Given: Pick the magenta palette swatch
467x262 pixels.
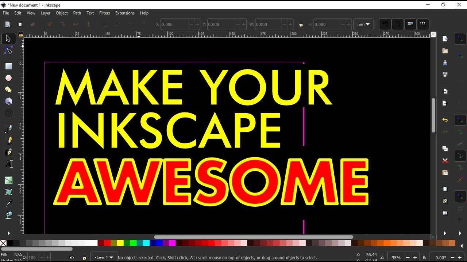Looking at the screenshot, I should [172, 243].
